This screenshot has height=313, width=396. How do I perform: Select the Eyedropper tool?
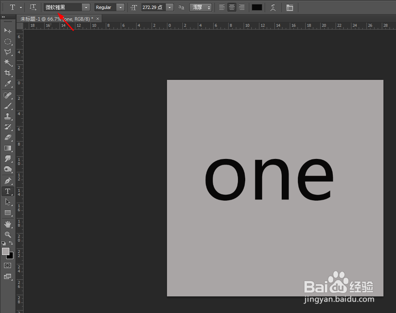(8, 84)
